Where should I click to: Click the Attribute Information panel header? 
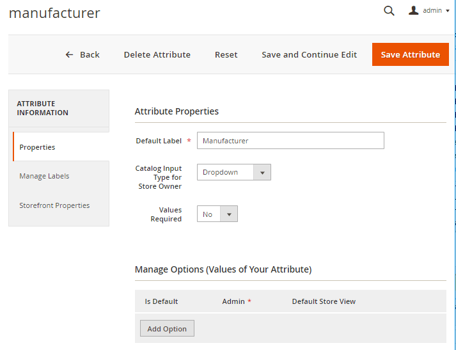pyautogui.click(x=42, y=108)
